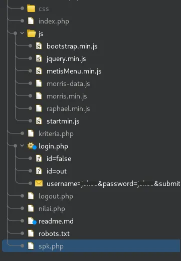Click the spk.php file icon
The image size is (181, 261).
[x=31, y=246]
